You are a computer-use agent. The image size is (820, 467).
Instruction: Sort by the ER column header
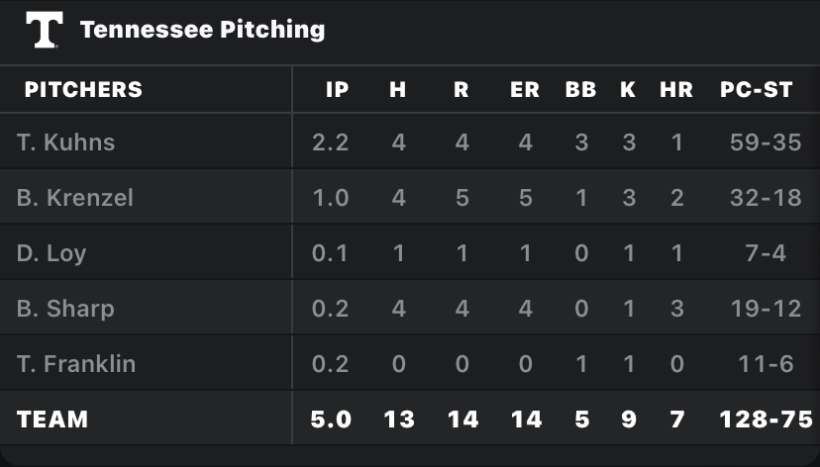pos(525,89)
